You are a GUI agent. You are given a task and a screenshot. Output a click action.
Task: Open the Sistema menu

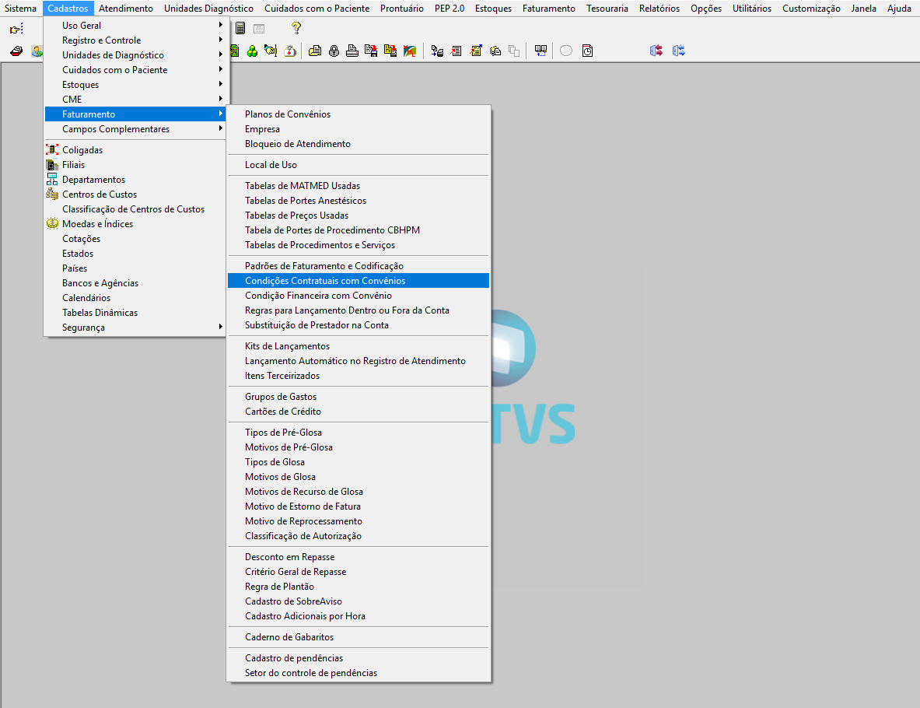pyautogui.click(x=20, y=9)
